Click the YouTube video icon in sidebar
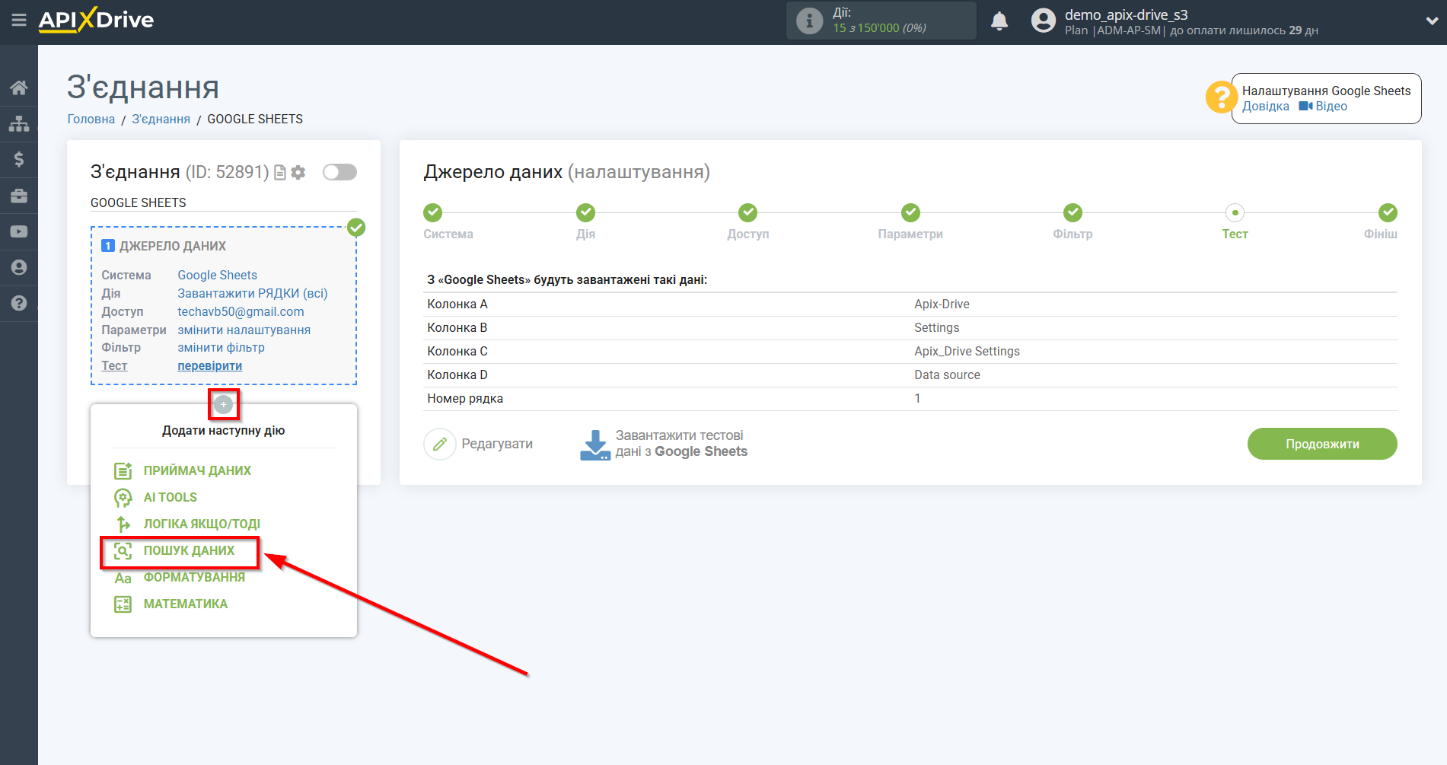Image resolution: width=1447 pixels, height=765 pixels. click(19, 231)
